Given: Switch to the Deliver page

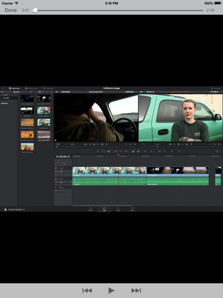Looking at the screenshot, I should pyautogui.click(x=132, y=209).
